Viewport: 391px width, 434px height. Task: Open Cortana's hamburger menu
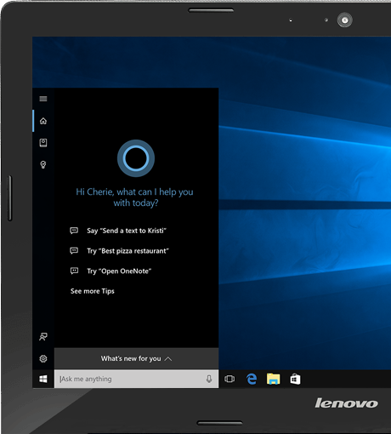[x=43, y=99]
